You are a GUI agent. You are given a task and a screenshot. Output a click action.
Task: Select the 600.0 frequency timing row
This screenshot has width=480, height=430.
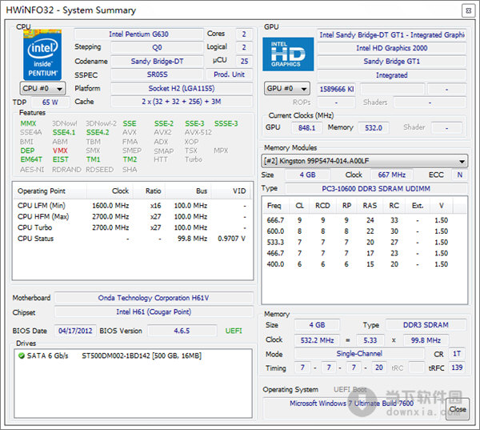coord(364,231)
